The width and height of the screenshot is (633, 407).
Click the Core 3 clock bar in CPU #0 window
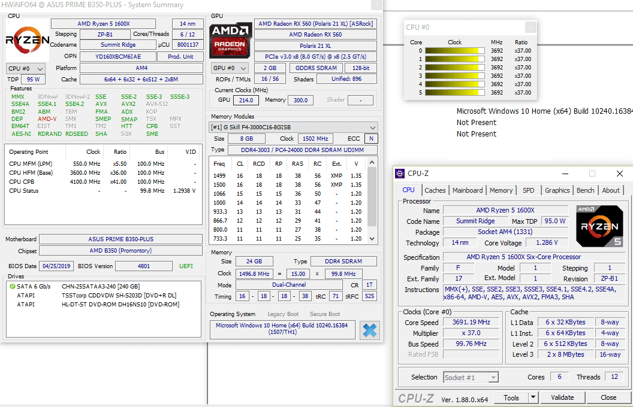pyautogui.click(x=454, y=76)
